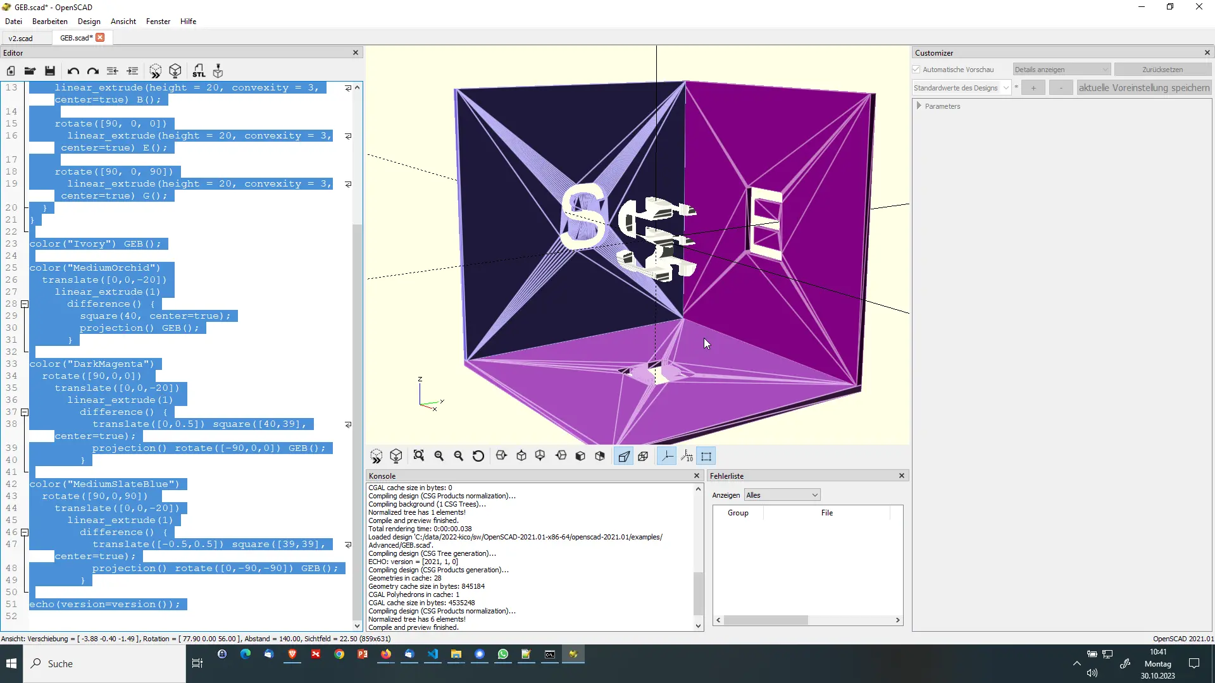
Task: Reset the view using the circular arrow icon
Action: 478,456
